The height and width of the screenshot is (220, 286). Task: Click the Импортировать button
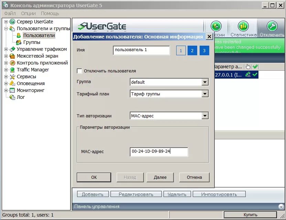tap(219, 194)
